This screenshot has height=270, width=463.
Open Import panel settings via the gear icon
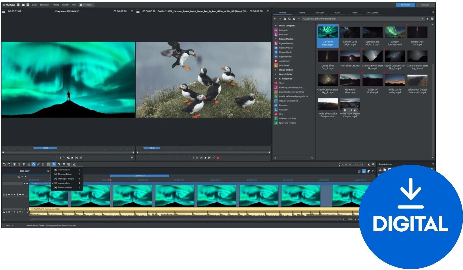point(294,19)
